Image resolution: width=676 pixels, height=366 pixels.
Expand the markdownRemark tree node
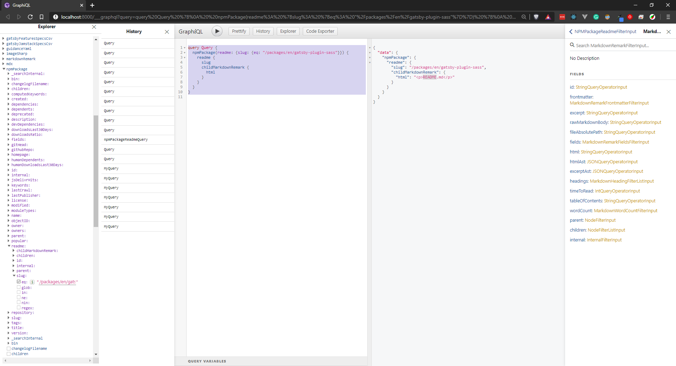(x=4, y=59)
